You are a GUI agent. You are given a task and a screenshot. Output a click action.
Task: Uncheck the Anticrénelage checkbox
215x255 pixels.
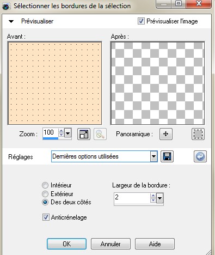[x=46, y=217]
